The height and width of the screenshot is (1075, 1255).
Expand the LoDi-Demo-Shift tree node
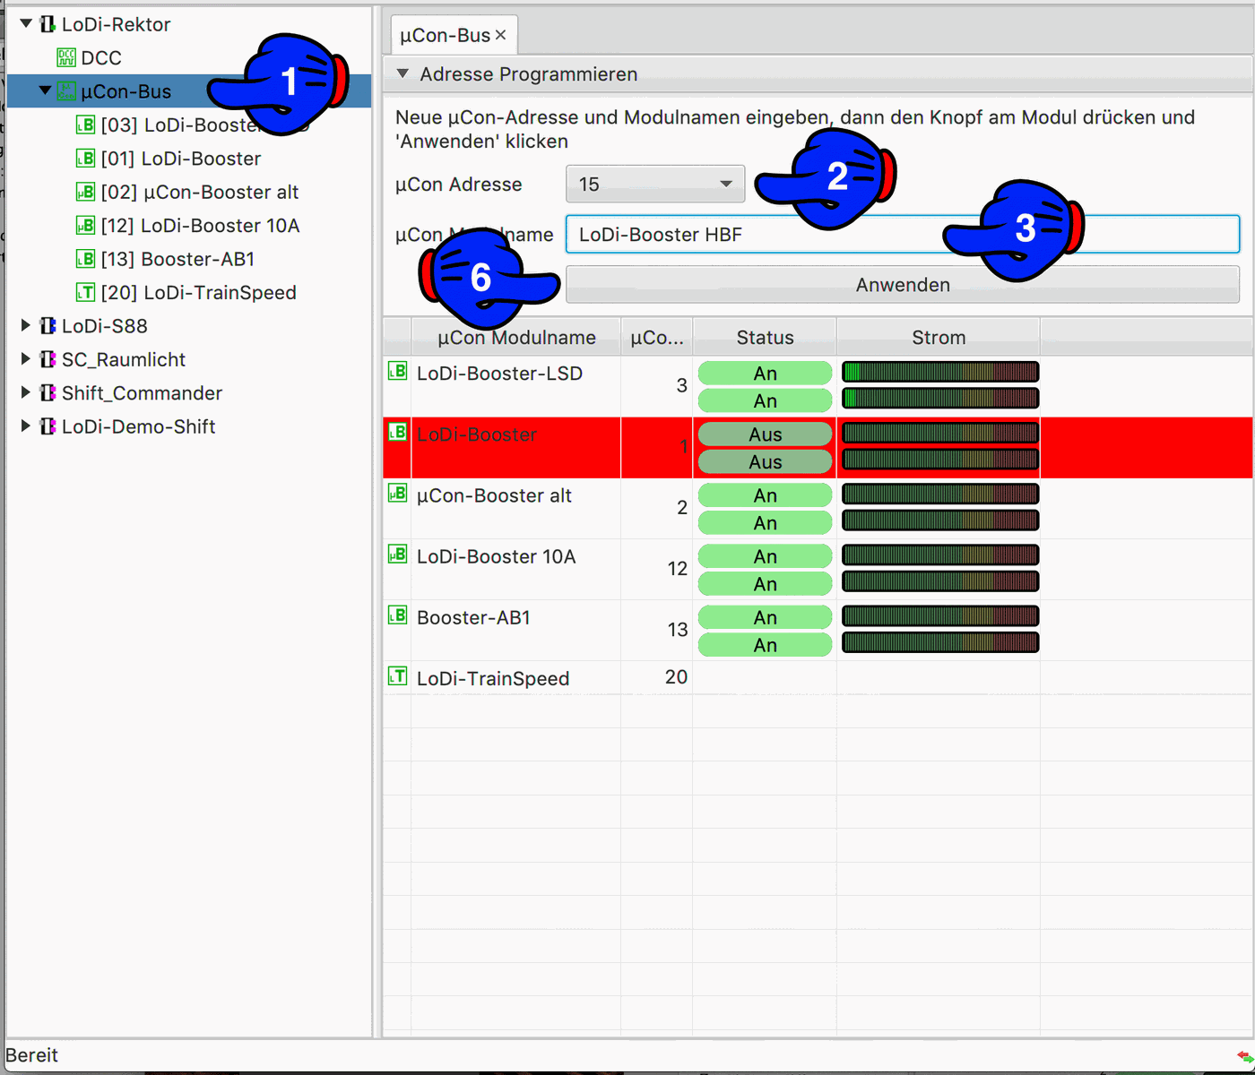26,427
